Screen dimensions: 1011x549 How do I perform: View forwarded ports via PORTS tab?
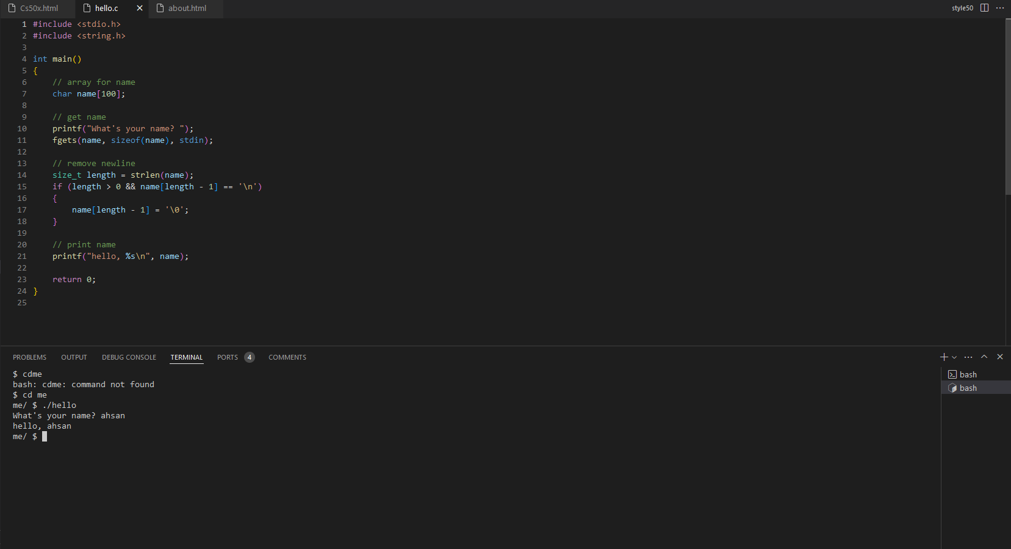226,357
